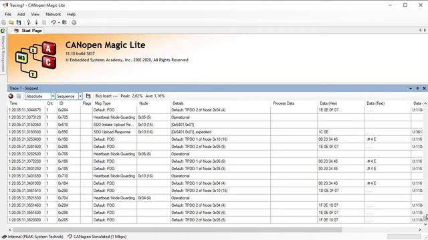The height and width of the screenshot is (240, 428).
Task: Select the Heartbeat row for node 0x06 (6)
Action: (215, 154)
